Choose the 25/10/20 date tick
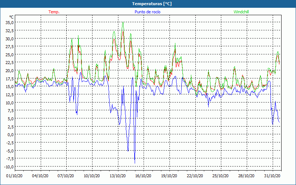Screen dimensions: 296x185 coord(220,176)
